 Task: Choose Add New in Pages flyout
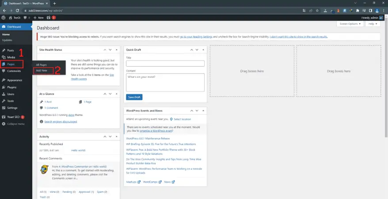(x=42, y=71)
